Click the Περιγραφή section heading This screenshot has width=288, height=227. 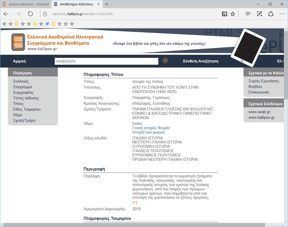94,169
